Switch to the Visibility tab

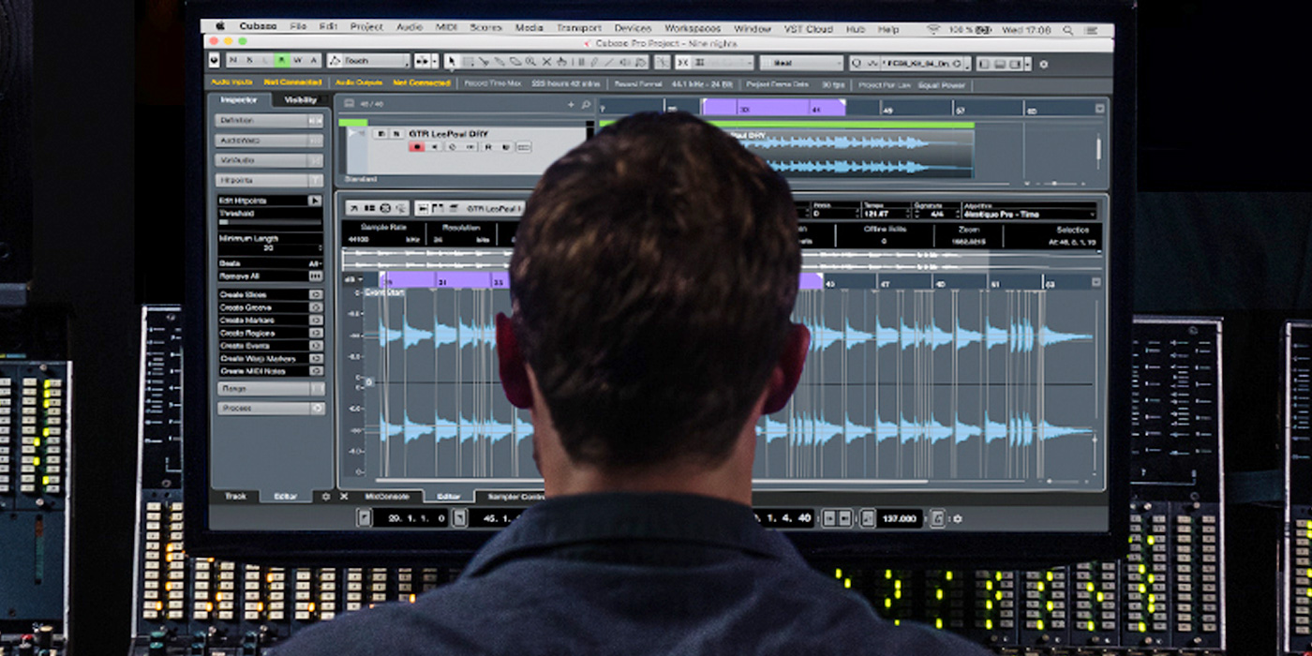301,99
